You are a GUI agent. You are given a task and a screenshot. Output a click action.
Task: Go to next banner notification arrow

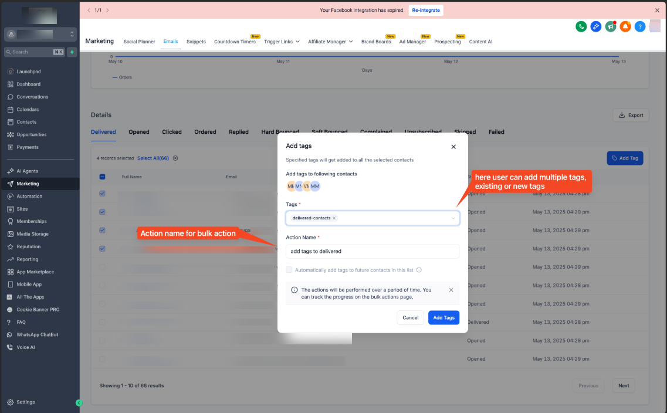[x=107, y=10]
